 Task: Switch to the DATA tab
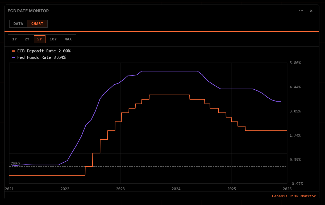(x=18, y=24)
